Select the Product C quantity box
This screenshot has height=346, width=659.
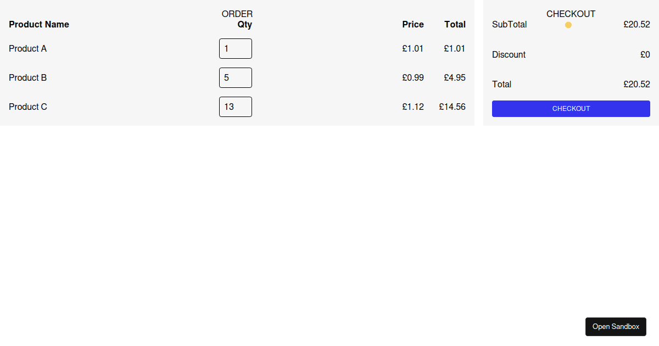click(236, 107)
